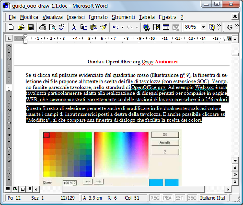Image resolution: width=243 pixels, height=205 pixels.
Task: Redo the action arrow icon
Action: click(x=130, y=27)
